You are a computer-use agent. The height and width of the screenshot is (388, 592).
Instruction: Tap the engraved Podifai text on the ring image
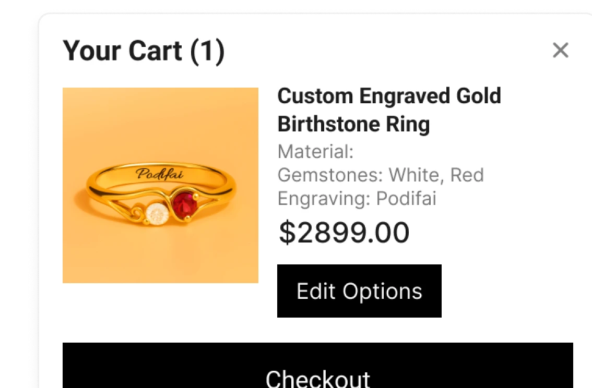coord(161,175)
